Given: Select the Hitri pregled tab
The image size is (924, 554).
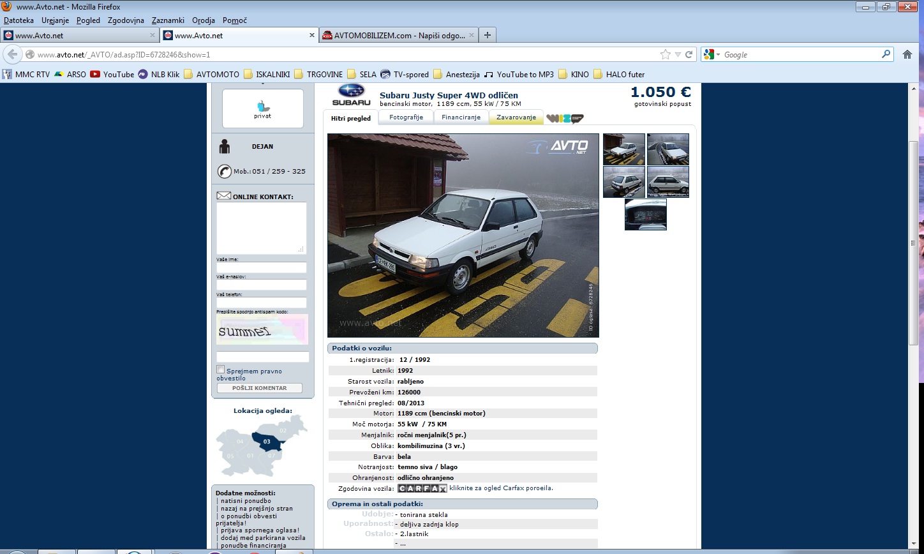Looking at the screenshot, I should [x=350, y=118].
